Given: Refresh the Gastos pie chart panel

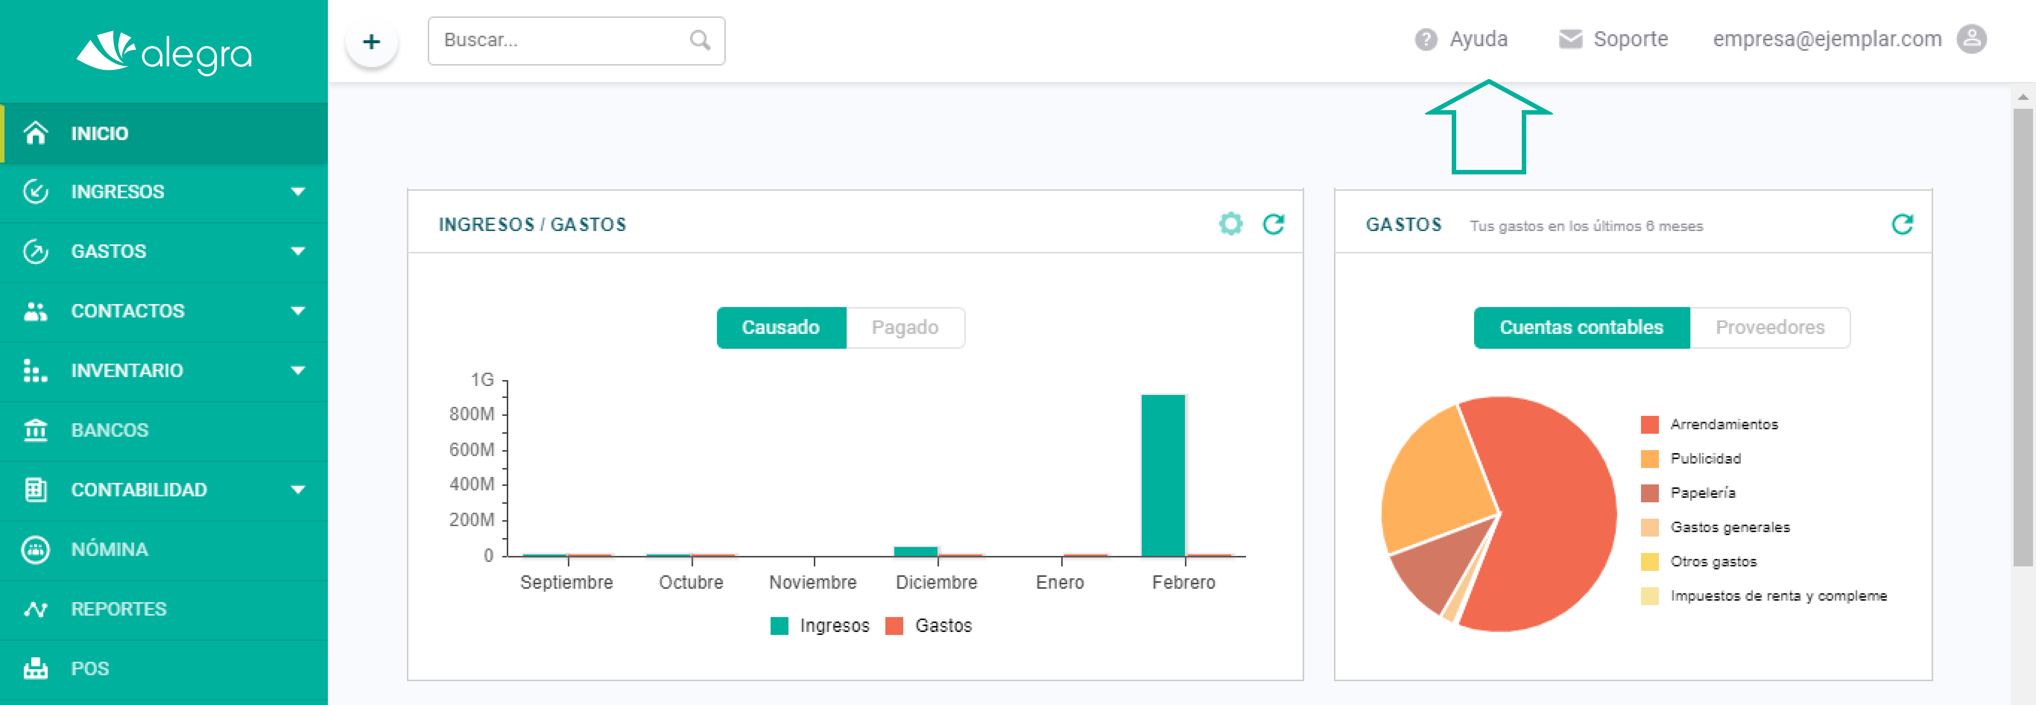Looking at the screenshot, I should click(1903, 224).
